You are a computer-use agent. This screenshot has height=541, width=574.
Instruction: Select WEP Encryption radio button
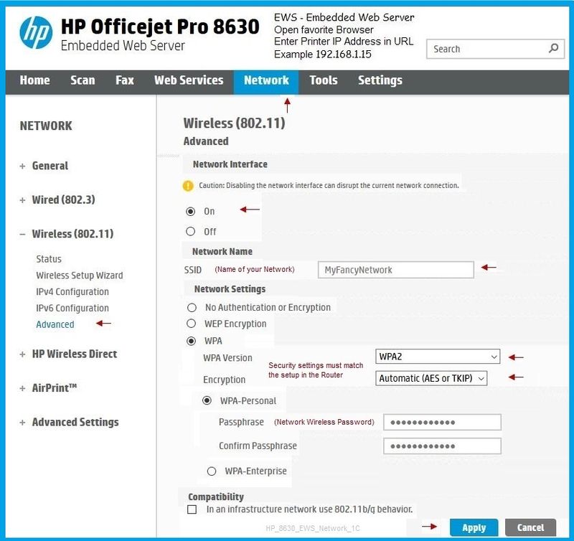[191, 324]
